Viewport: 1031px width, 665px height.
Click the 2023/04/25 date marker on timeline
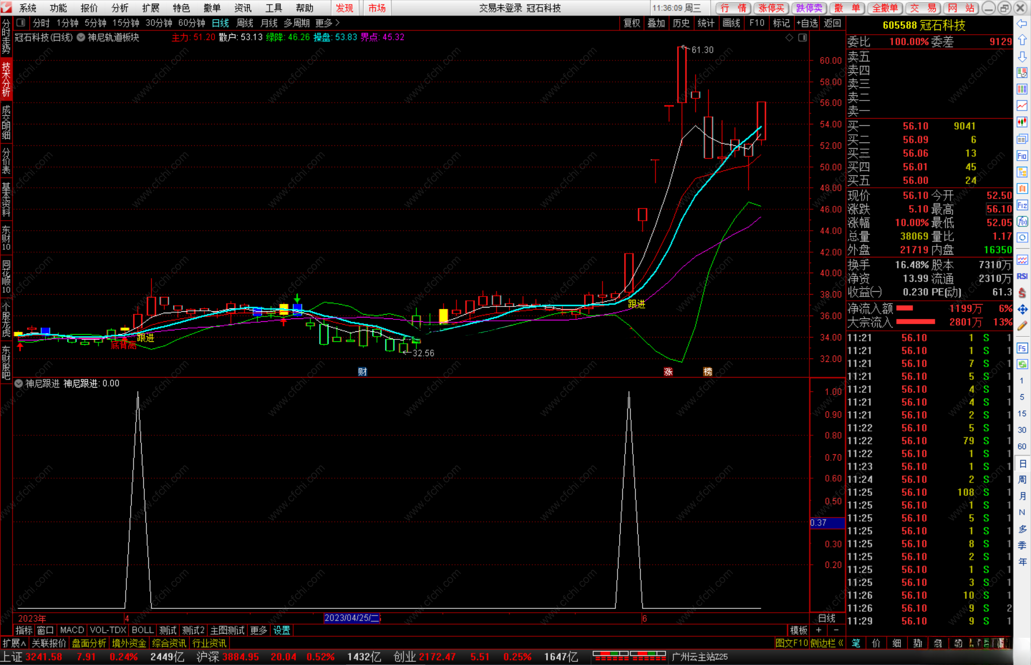(352, 618)
